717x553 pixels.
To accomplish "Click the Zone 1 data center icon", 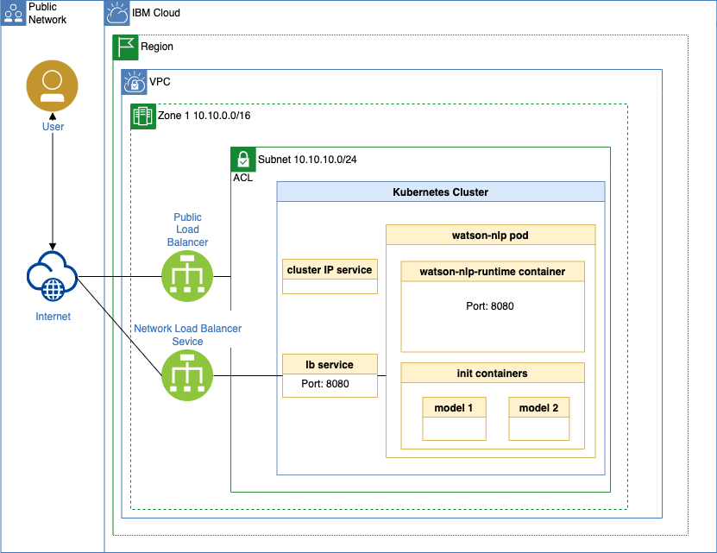I will point(143,116).
